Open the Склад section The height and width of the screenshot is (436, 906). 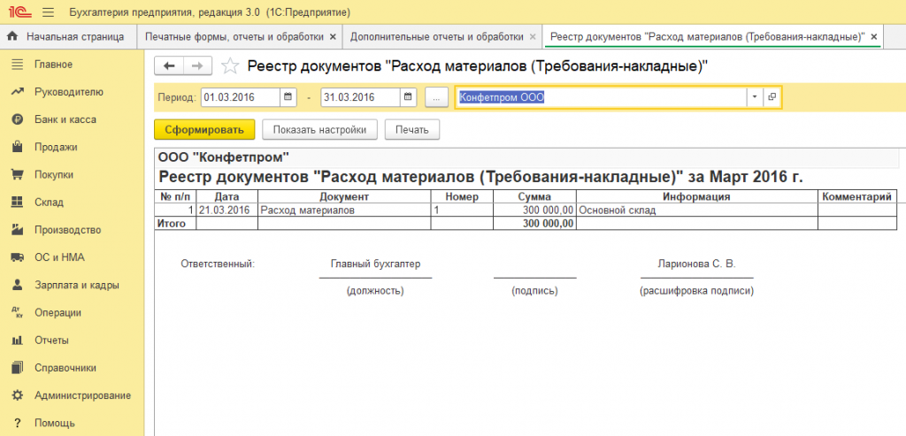(x=50, y=203)
